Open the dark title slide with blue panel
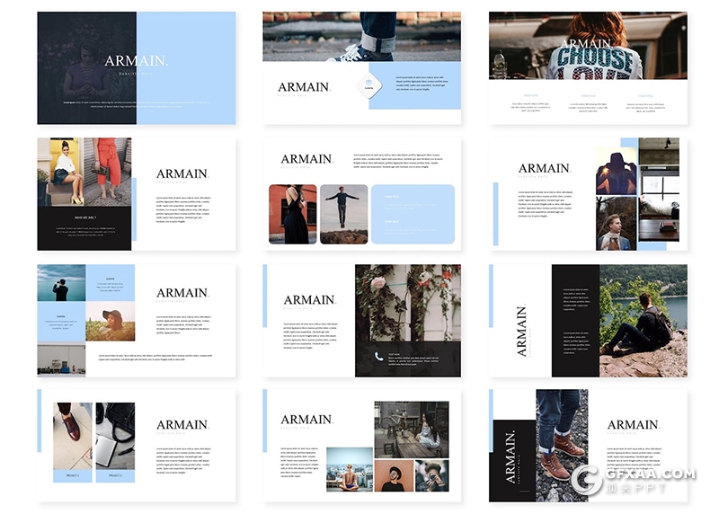This screenshot has height=514, width=719. tap(136, 67)
